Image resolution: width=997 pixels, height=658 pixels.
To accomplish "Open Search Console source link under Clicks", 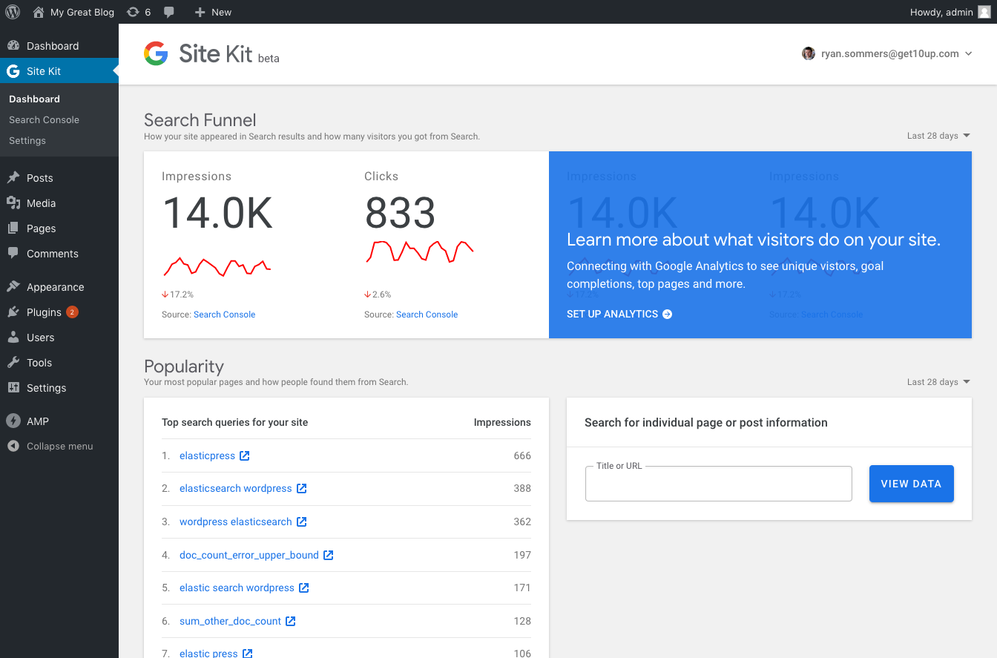I will (427, 315).
